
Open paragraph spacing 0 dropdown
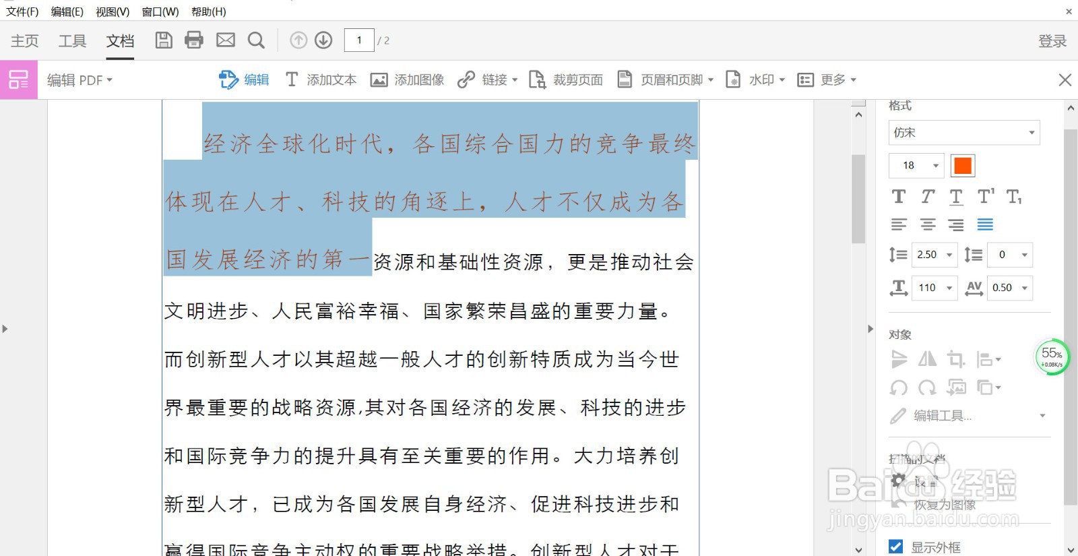(1010, 255)
